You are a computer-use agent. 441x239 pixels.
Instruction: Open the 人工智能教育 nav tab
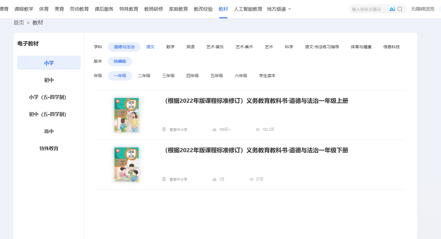[x=248, y=9]
